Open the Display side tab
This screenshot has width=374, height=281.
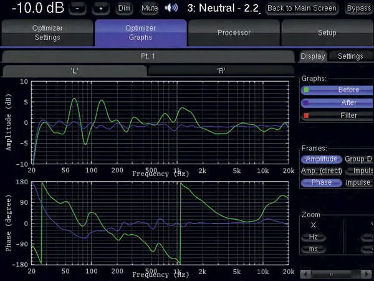313,56
